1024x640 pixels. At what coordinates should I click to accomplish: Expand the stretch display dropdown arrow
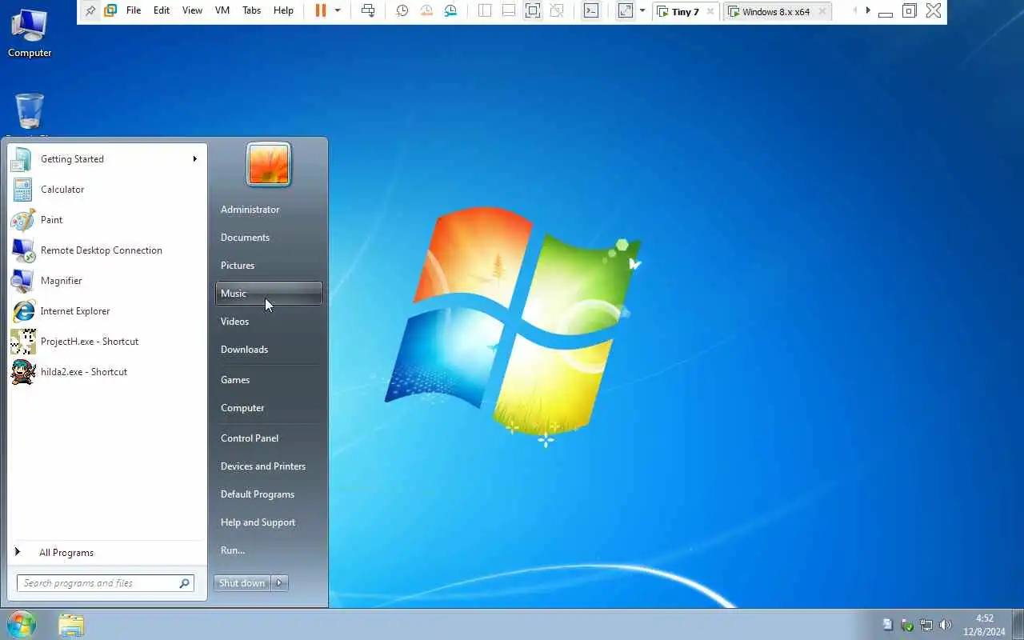[642, 10]
